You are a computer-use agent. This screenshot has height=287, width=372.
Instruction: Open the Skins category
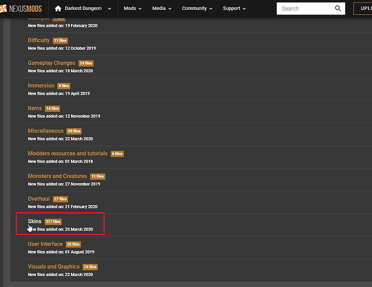35,221
